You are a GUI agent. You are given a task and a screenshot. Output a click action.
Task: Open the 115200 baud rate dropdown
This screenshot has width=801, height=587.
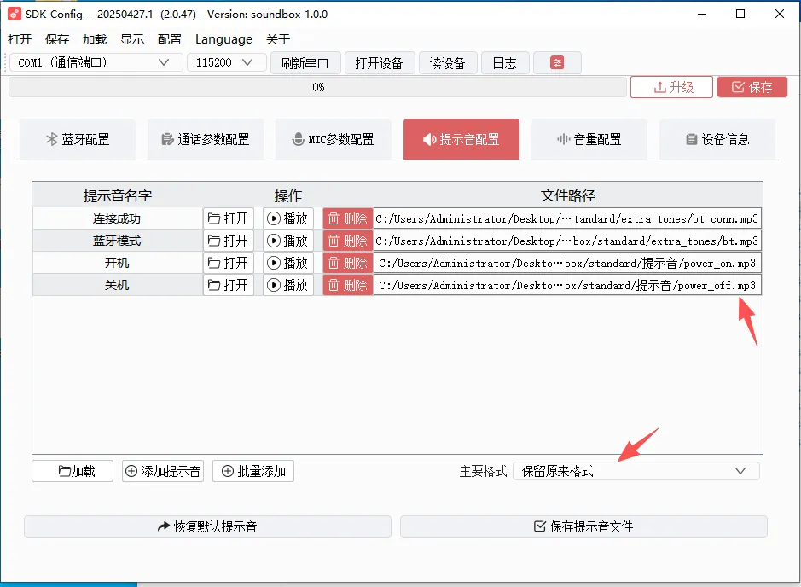[226, 62]
